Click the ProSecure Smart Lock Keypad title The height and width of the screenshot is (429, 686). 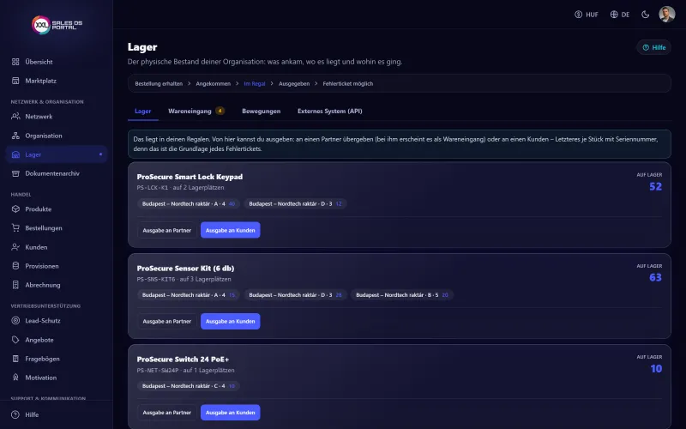tap(190, 177)
